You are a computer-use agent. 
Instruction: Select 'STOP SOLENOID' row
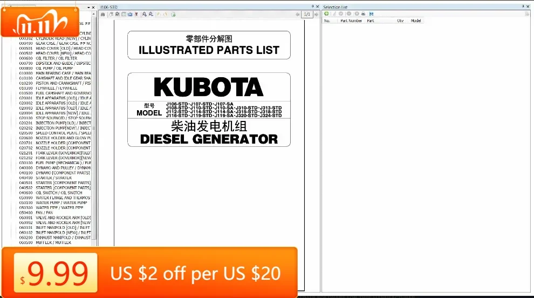pos(55,118)
